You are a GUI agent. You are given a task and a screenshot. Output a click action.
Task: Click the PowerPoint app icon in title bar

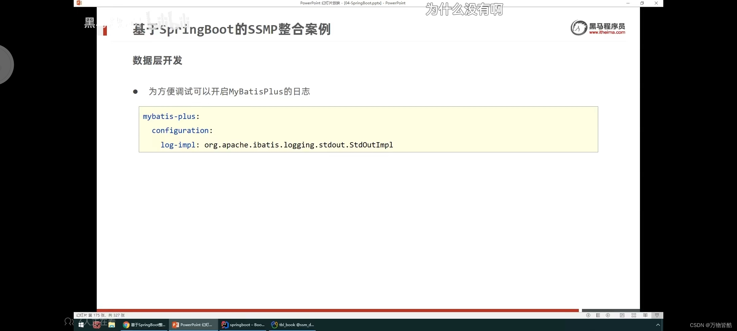(79, 3)
